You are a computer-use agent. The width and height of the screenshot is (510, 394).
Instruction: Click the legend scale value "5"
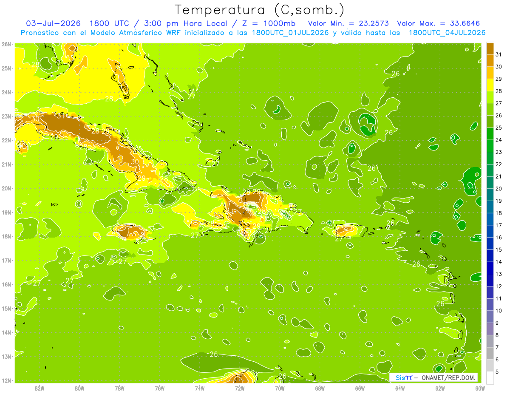click(x=497, y=372)
